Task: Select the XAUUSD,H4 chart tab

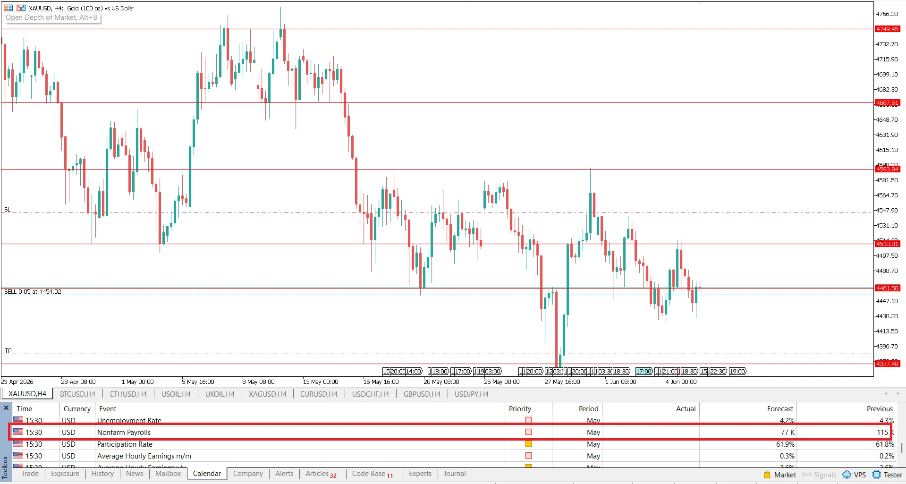Action: (27, 394)
